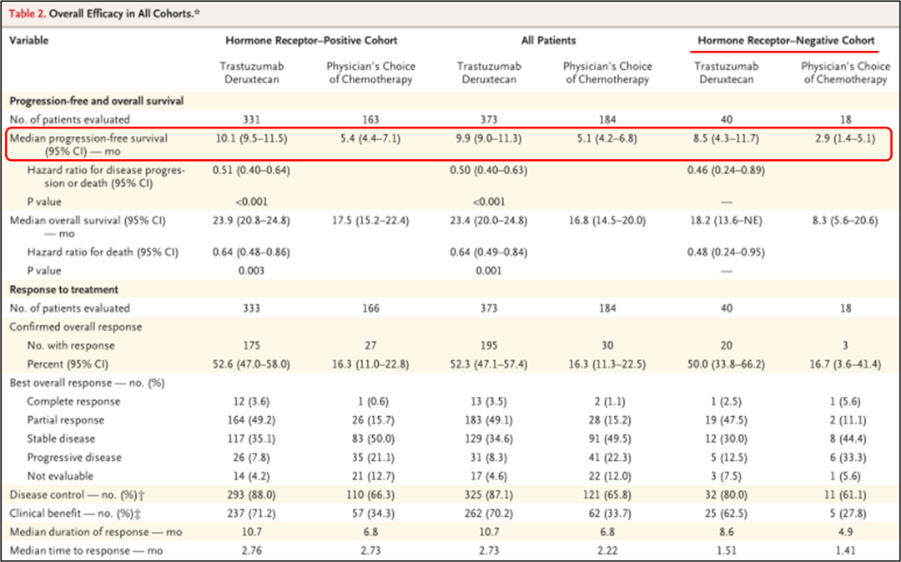
Task: Click the hazard ratio "0.51 (0.40–0.64)"
Action: point(251,170)
